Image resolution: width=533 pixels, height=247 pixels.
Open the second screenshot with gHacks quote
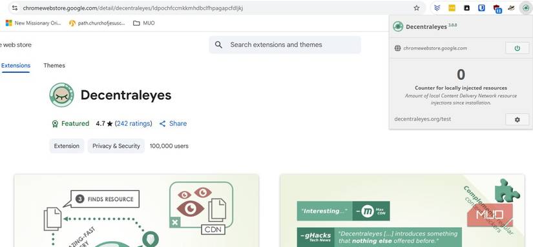point(402,211)
